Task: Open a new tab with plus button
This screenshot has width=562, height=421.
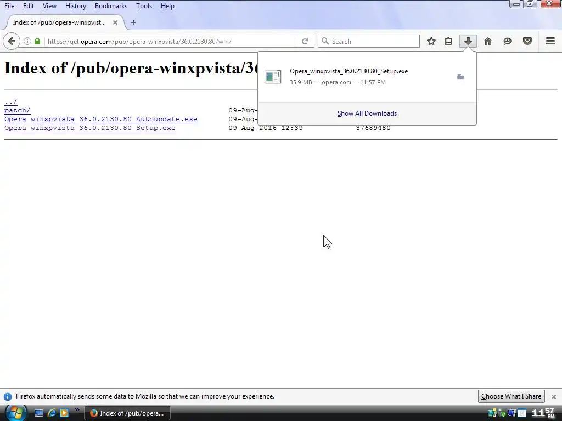Action: (133, 22)
